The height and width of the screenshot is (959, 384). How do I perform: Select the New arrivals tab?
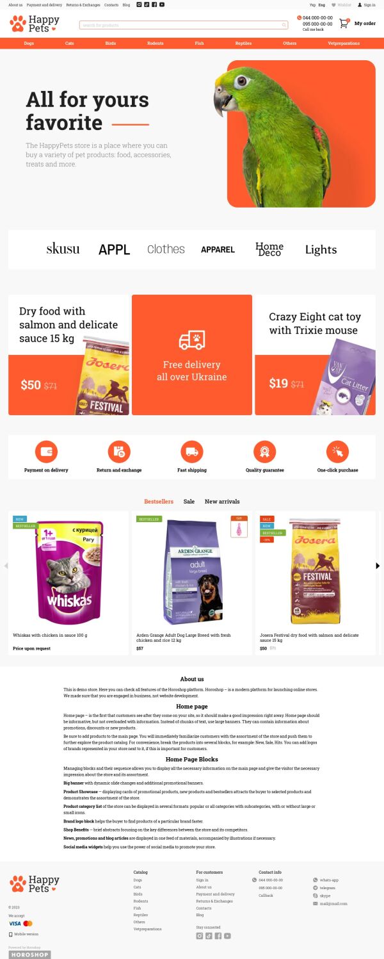(x=222, y=502)
